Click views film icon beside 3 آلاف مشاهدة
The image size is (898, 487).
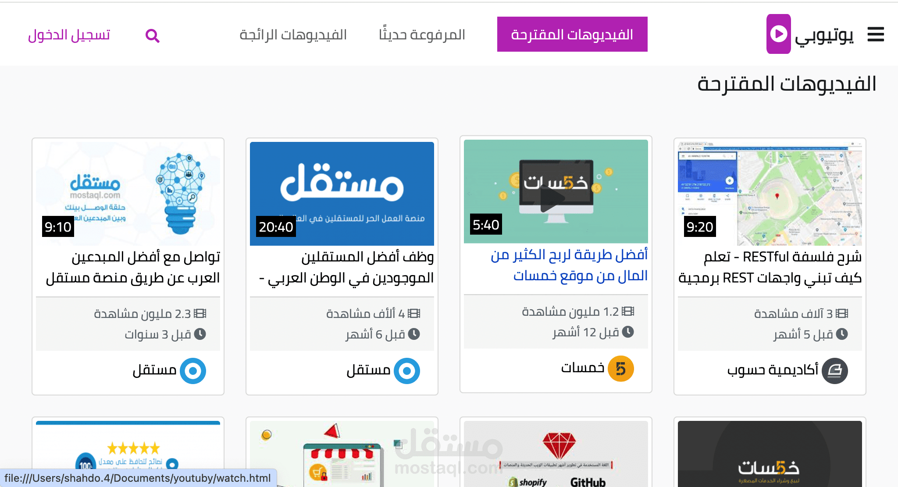(842, 313)
